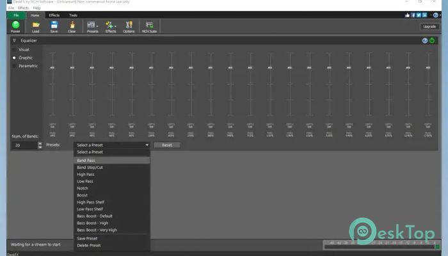Open the Options wrench icon
This screenshot has height=256, width=448.
129,25
